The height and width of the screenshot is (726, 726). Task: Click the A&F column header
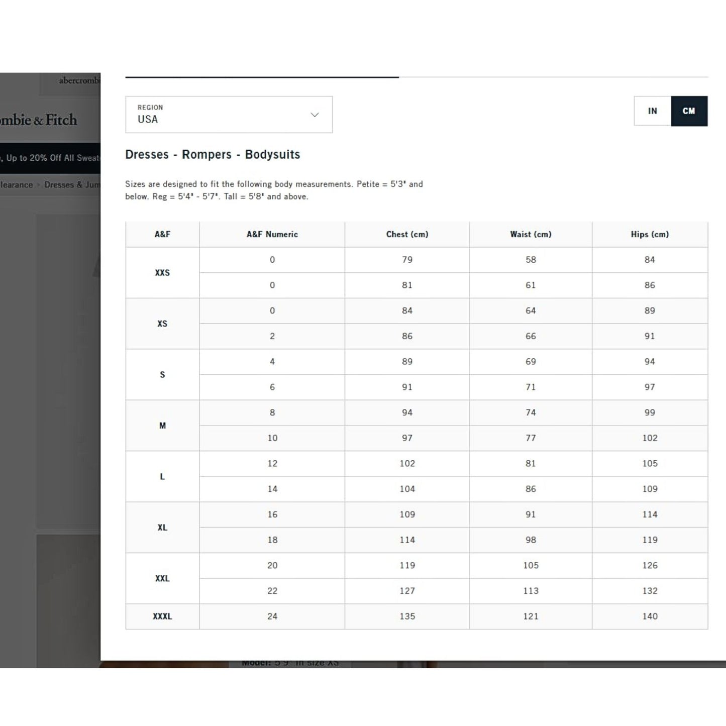(x=162, y=234)
